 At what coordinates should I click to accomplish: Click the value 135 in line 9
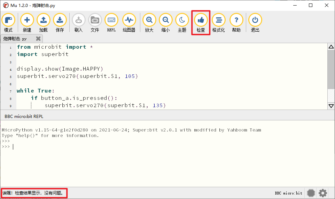(158, 105)
